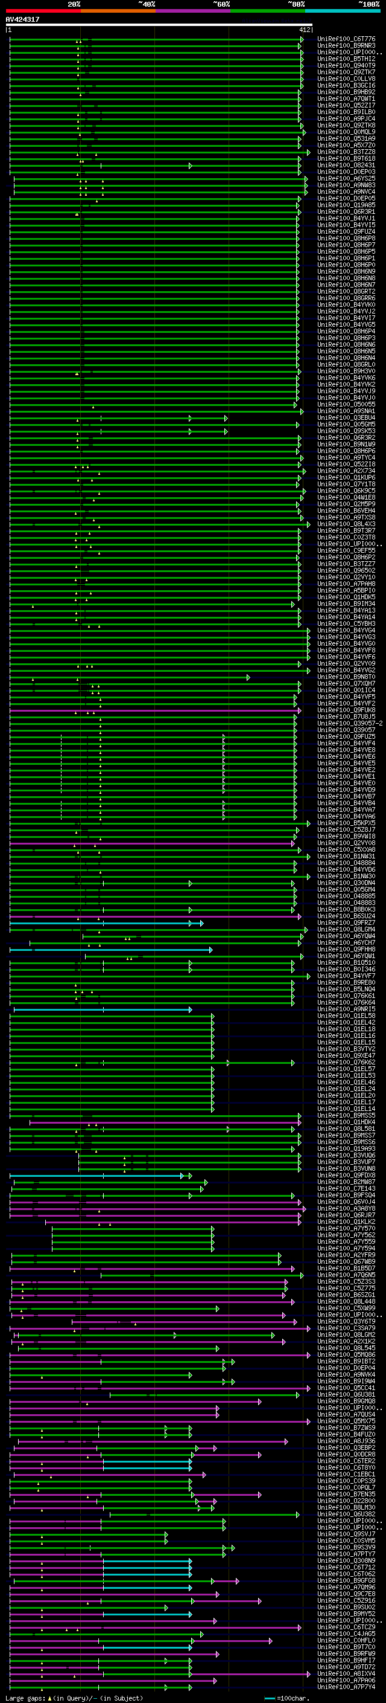Select hit label UniRef100_D0EP03
The height and width of the screenshot is (1703, 386).
tap(346, 172)
